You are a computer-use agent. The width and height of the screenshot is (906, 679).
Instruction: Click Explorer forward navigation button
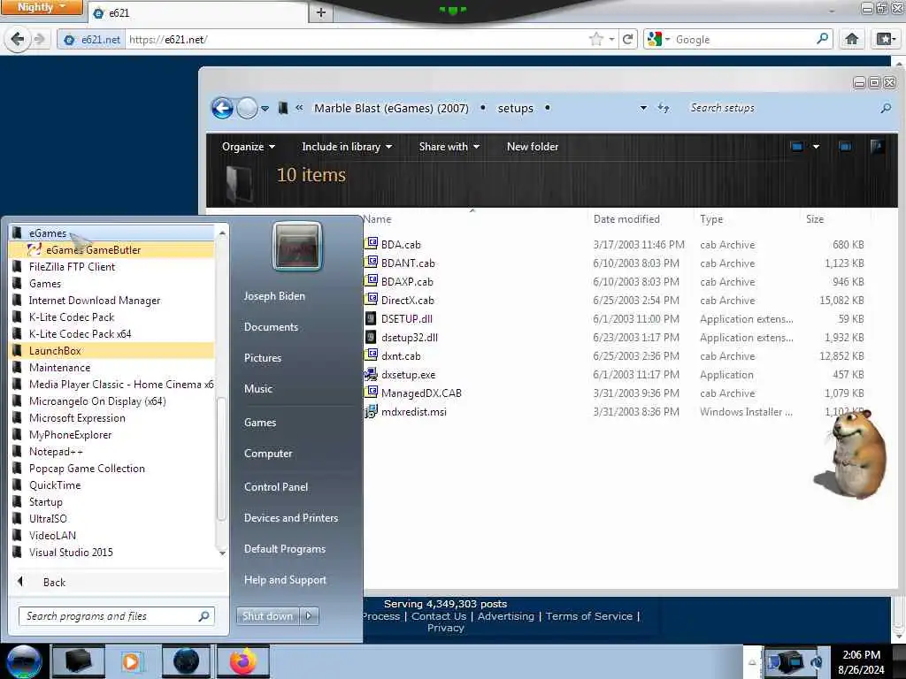[x=248, y=108]
